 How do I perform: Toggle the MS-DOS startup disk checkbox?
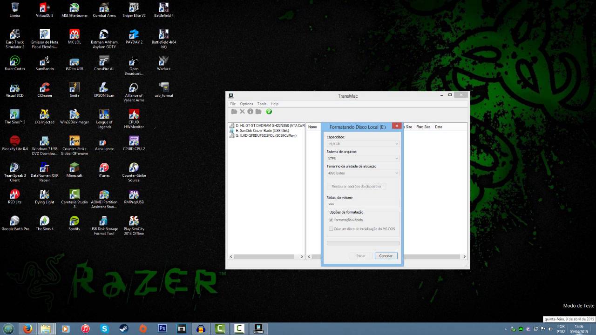point(331,229)
